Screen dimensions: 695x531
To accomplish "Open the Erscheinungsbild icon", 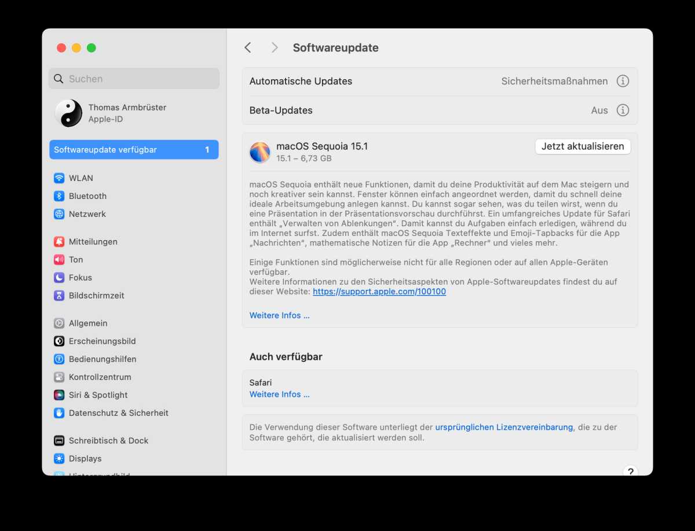I will [x=59, y=341].
